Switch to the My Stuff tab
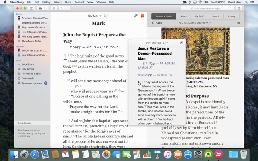258x161 pixels. [x=199, y=16]
